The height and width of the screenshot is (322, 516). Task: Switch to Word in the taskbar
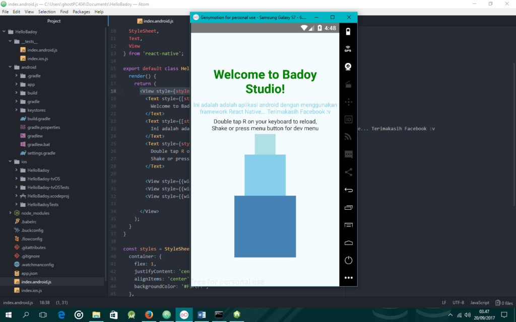[x=202, y=315]
